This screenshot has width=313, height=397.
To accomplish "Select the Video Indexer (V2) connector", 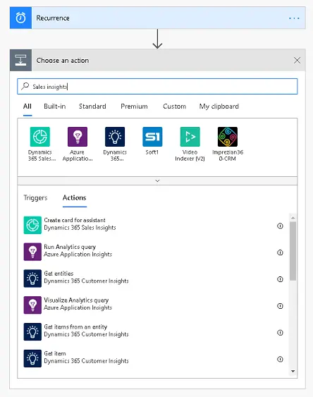I will click(190, 144).
